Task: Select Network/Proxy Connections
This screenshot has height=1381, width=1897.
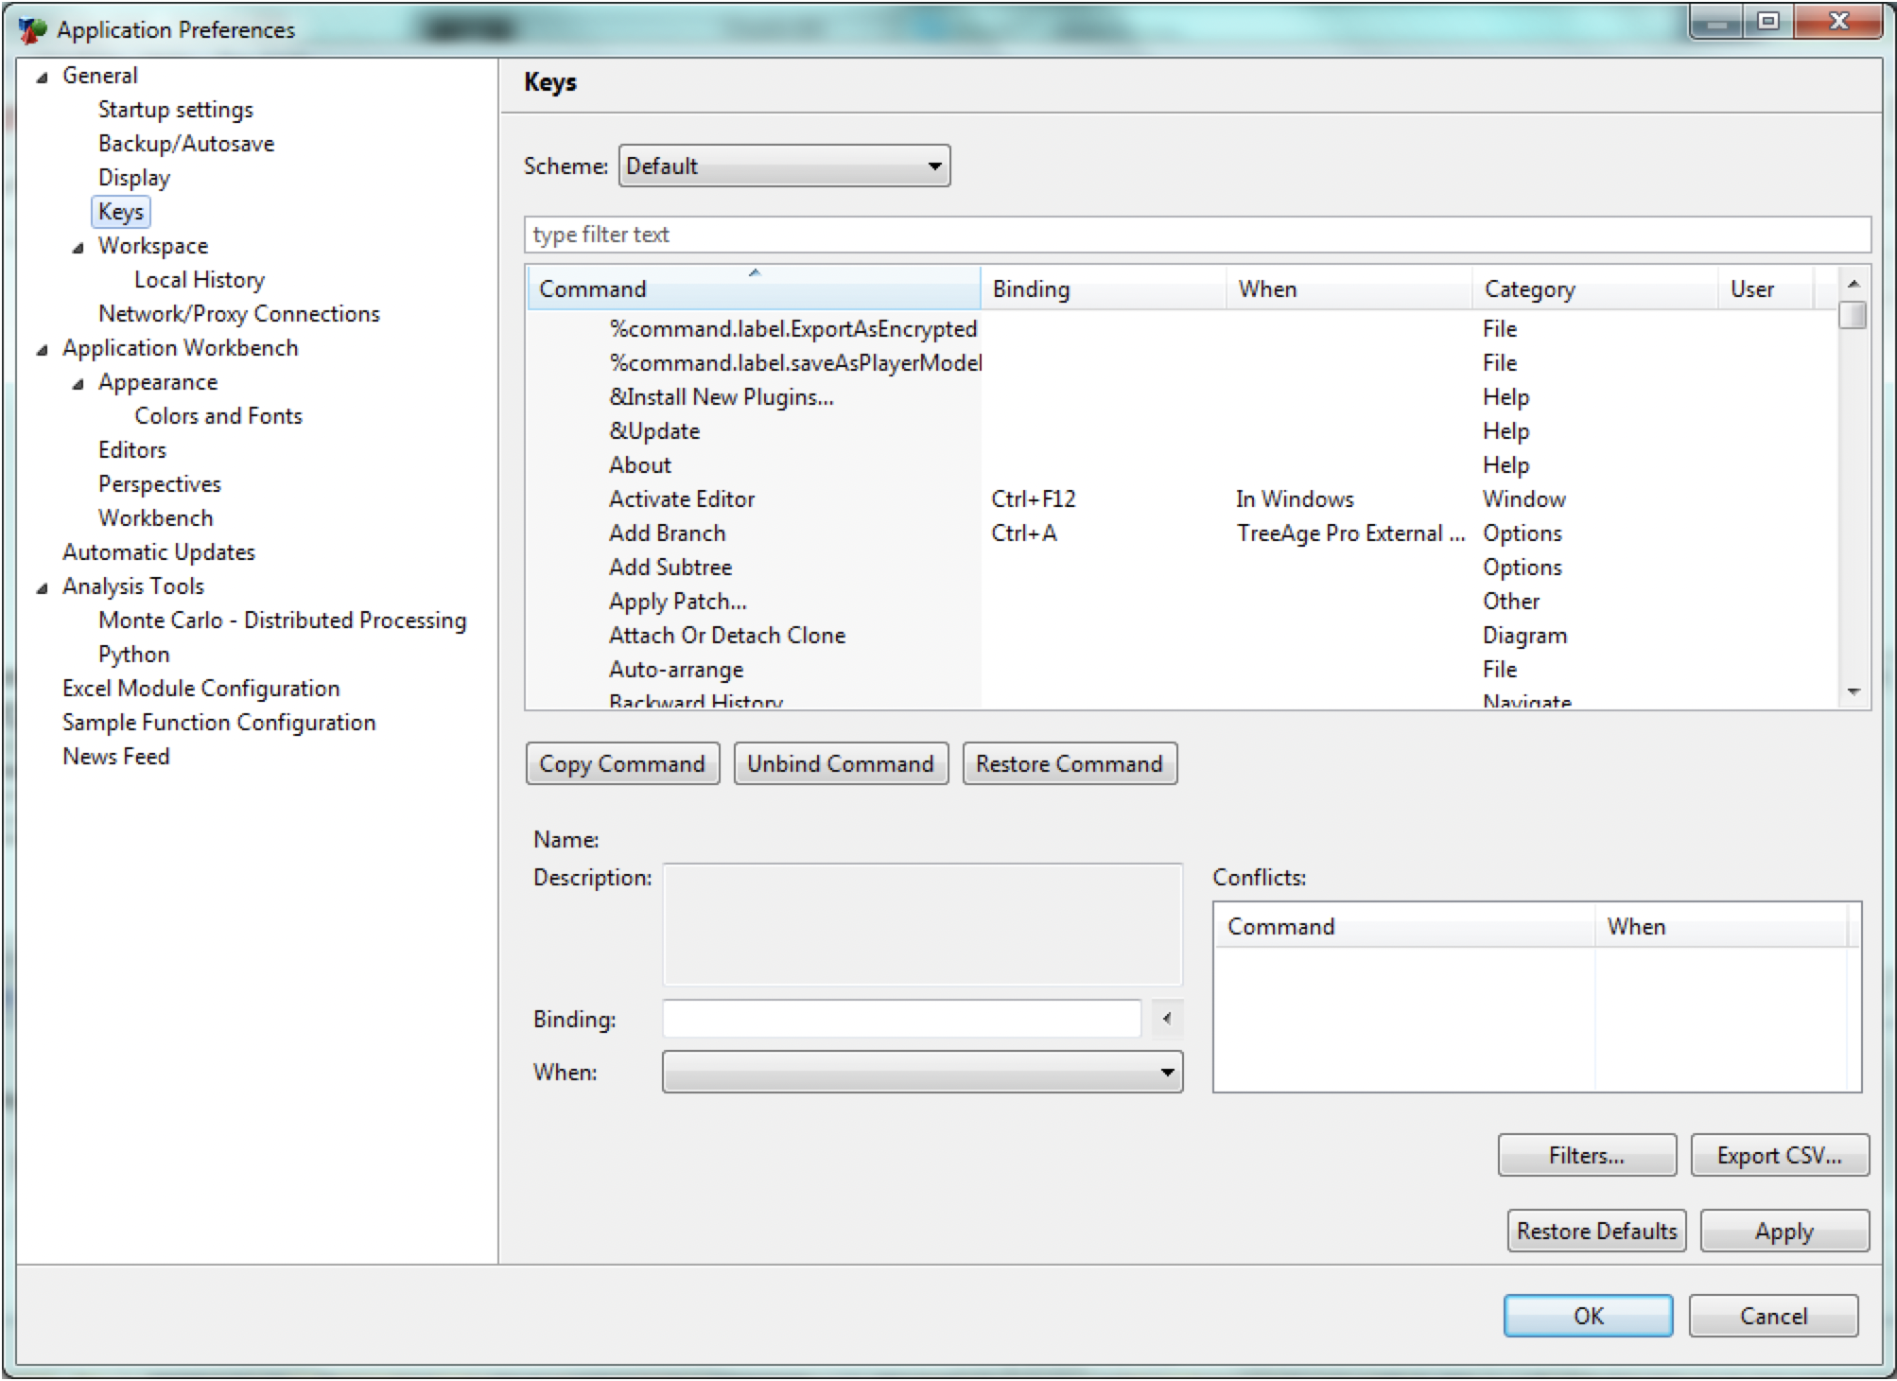Action: [x=237, y=313]
